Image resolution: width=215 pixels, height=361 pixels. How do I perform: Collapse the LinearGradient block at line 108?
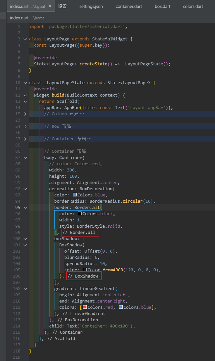[25, 289]
